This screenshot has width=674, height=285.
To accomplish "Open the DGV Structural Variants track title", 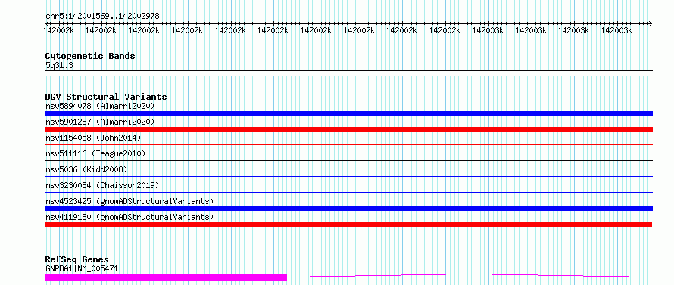I will point(106,97).
